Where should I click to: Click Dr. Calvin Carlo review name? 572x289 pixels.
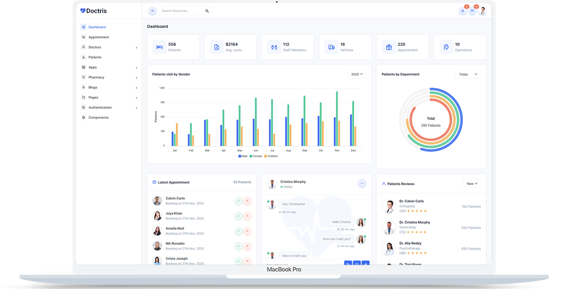pyautogui.click(x=411, y=201)
